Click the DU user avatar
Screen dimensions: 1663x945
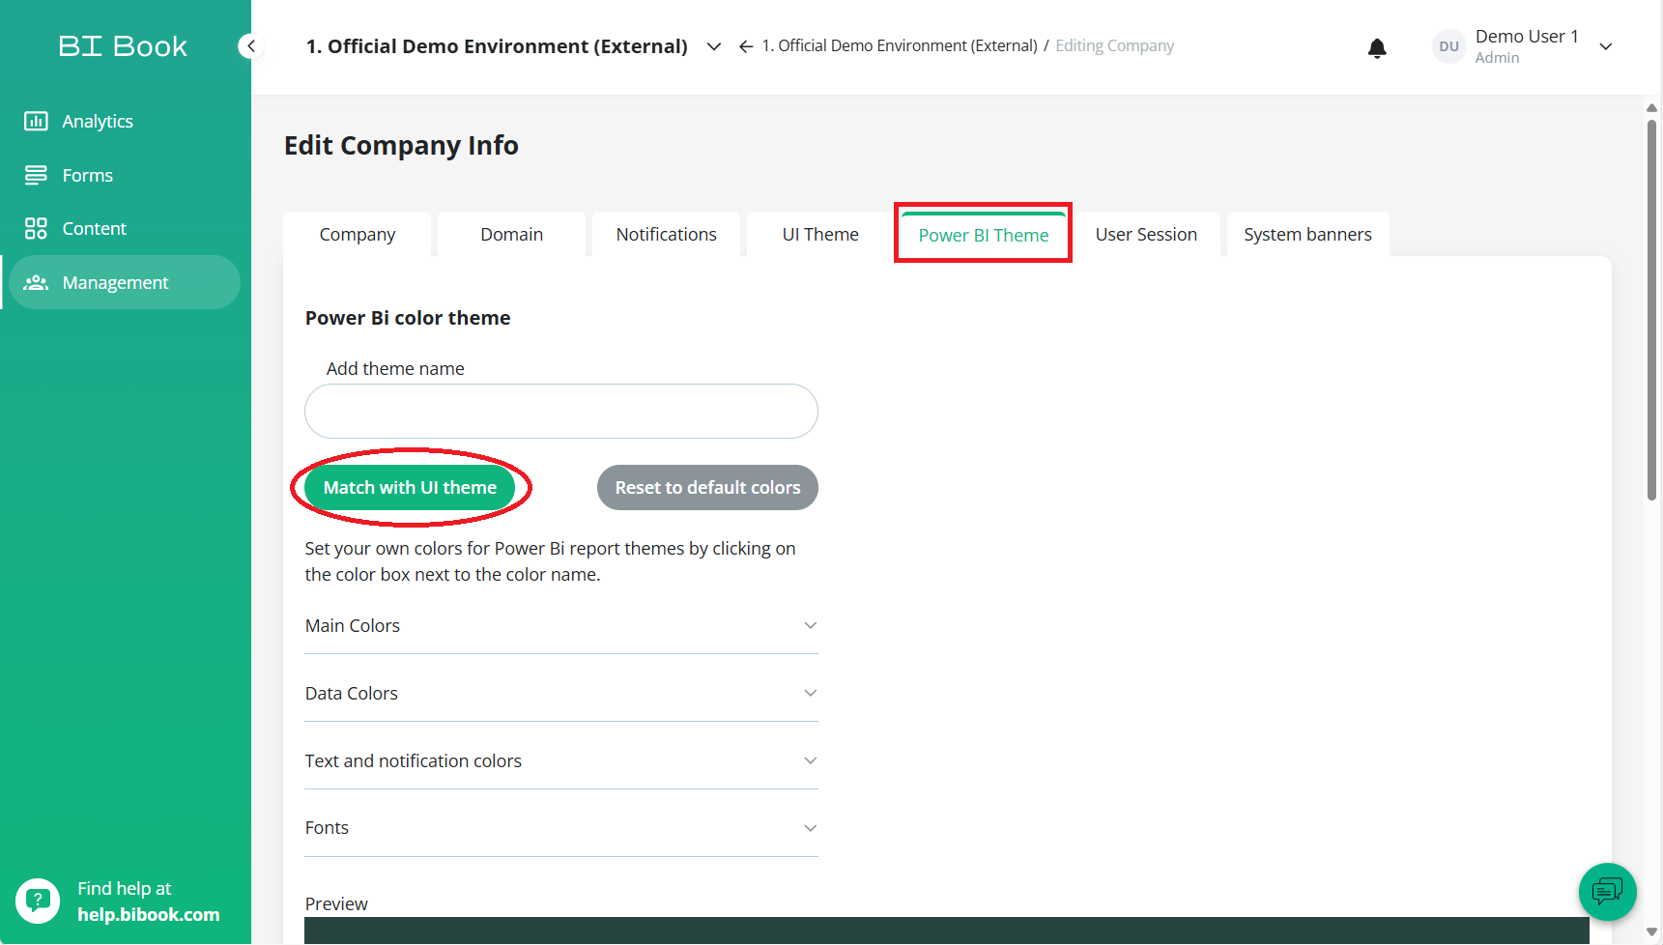click(x=1448, y=46)
